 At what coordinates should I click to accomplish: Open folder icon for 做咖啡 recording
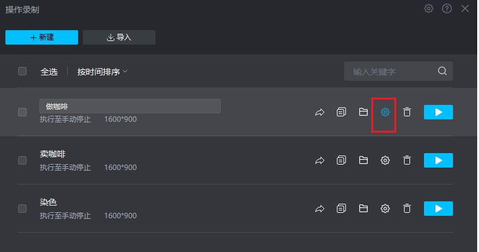[x=363, y=112]
